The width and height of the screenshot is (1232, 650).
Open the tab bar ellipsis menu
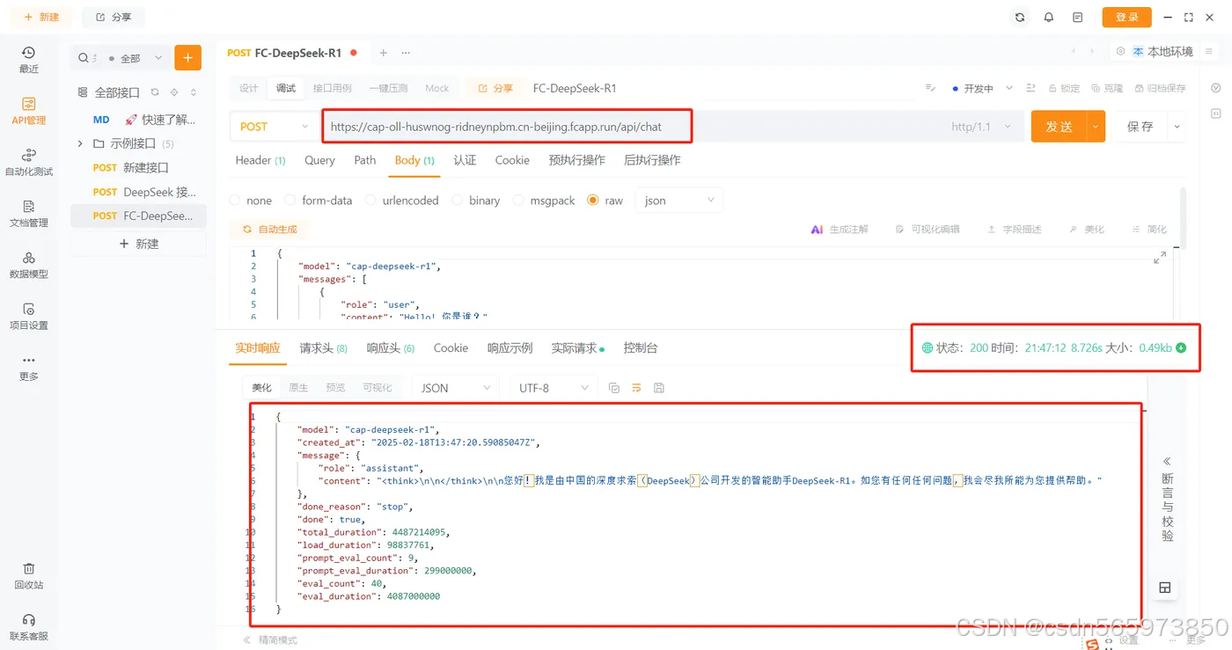(406, 53)
